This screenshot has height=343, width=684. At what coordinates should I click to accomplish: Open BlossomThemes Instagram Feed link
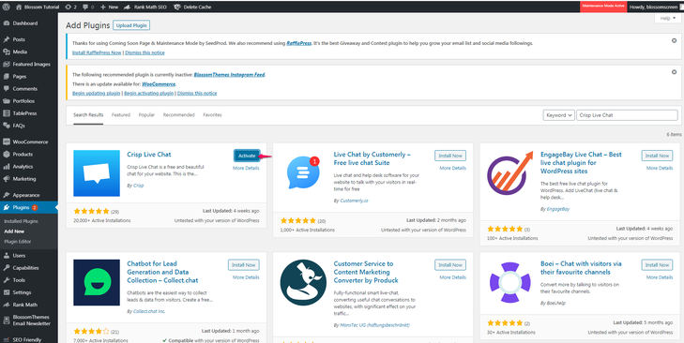[x=230, y=75]
